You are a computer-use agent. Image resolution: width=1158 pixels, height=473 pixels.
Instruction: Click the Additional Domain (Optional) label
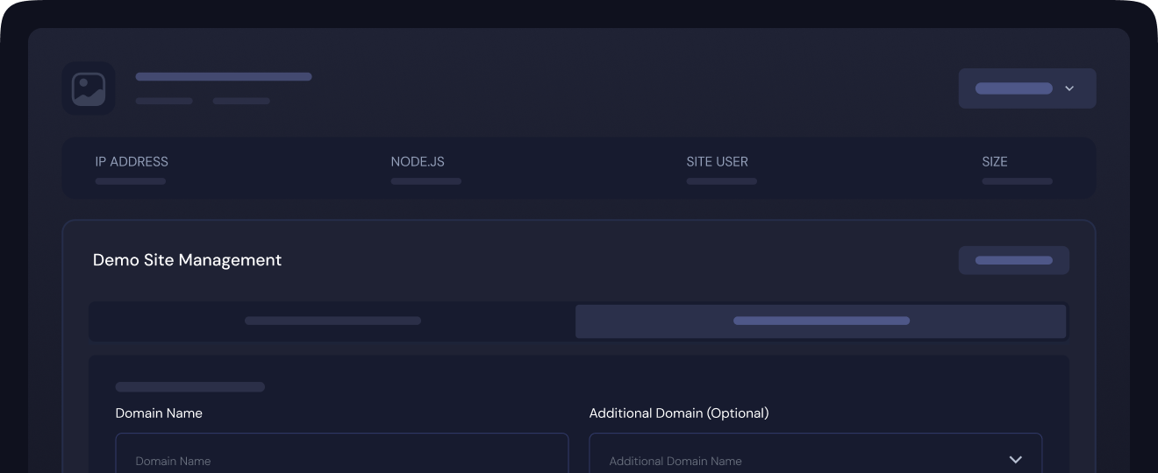(x=678, y=413)
